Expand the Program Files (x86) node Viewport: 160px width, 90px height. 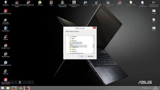[x=69, y=43]
